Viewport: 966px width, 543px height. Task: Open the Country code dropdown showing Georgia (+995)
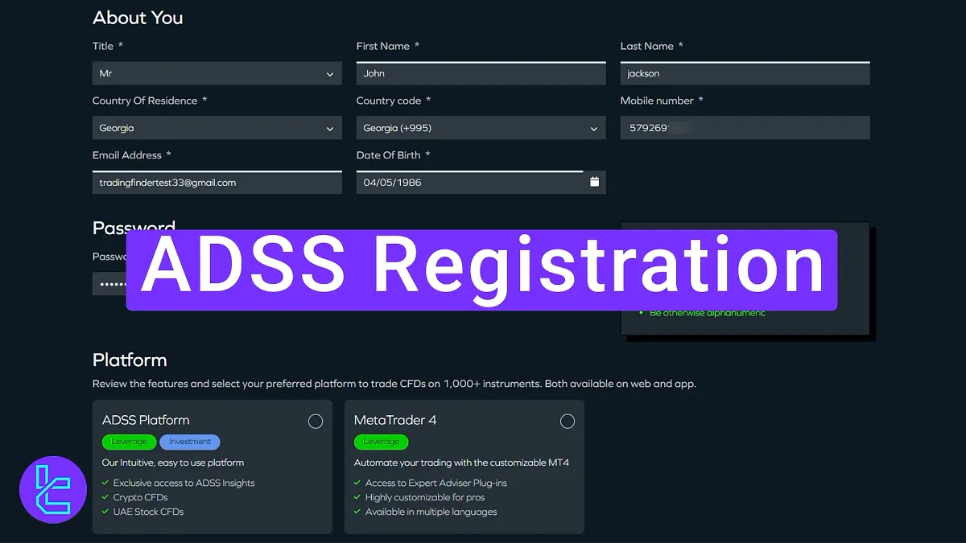point(481,128)
